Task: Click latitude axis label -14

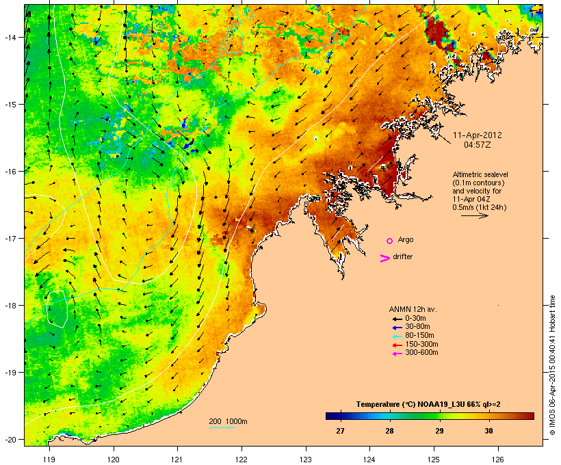Action: pyautogui.click(x=10, y=37)
